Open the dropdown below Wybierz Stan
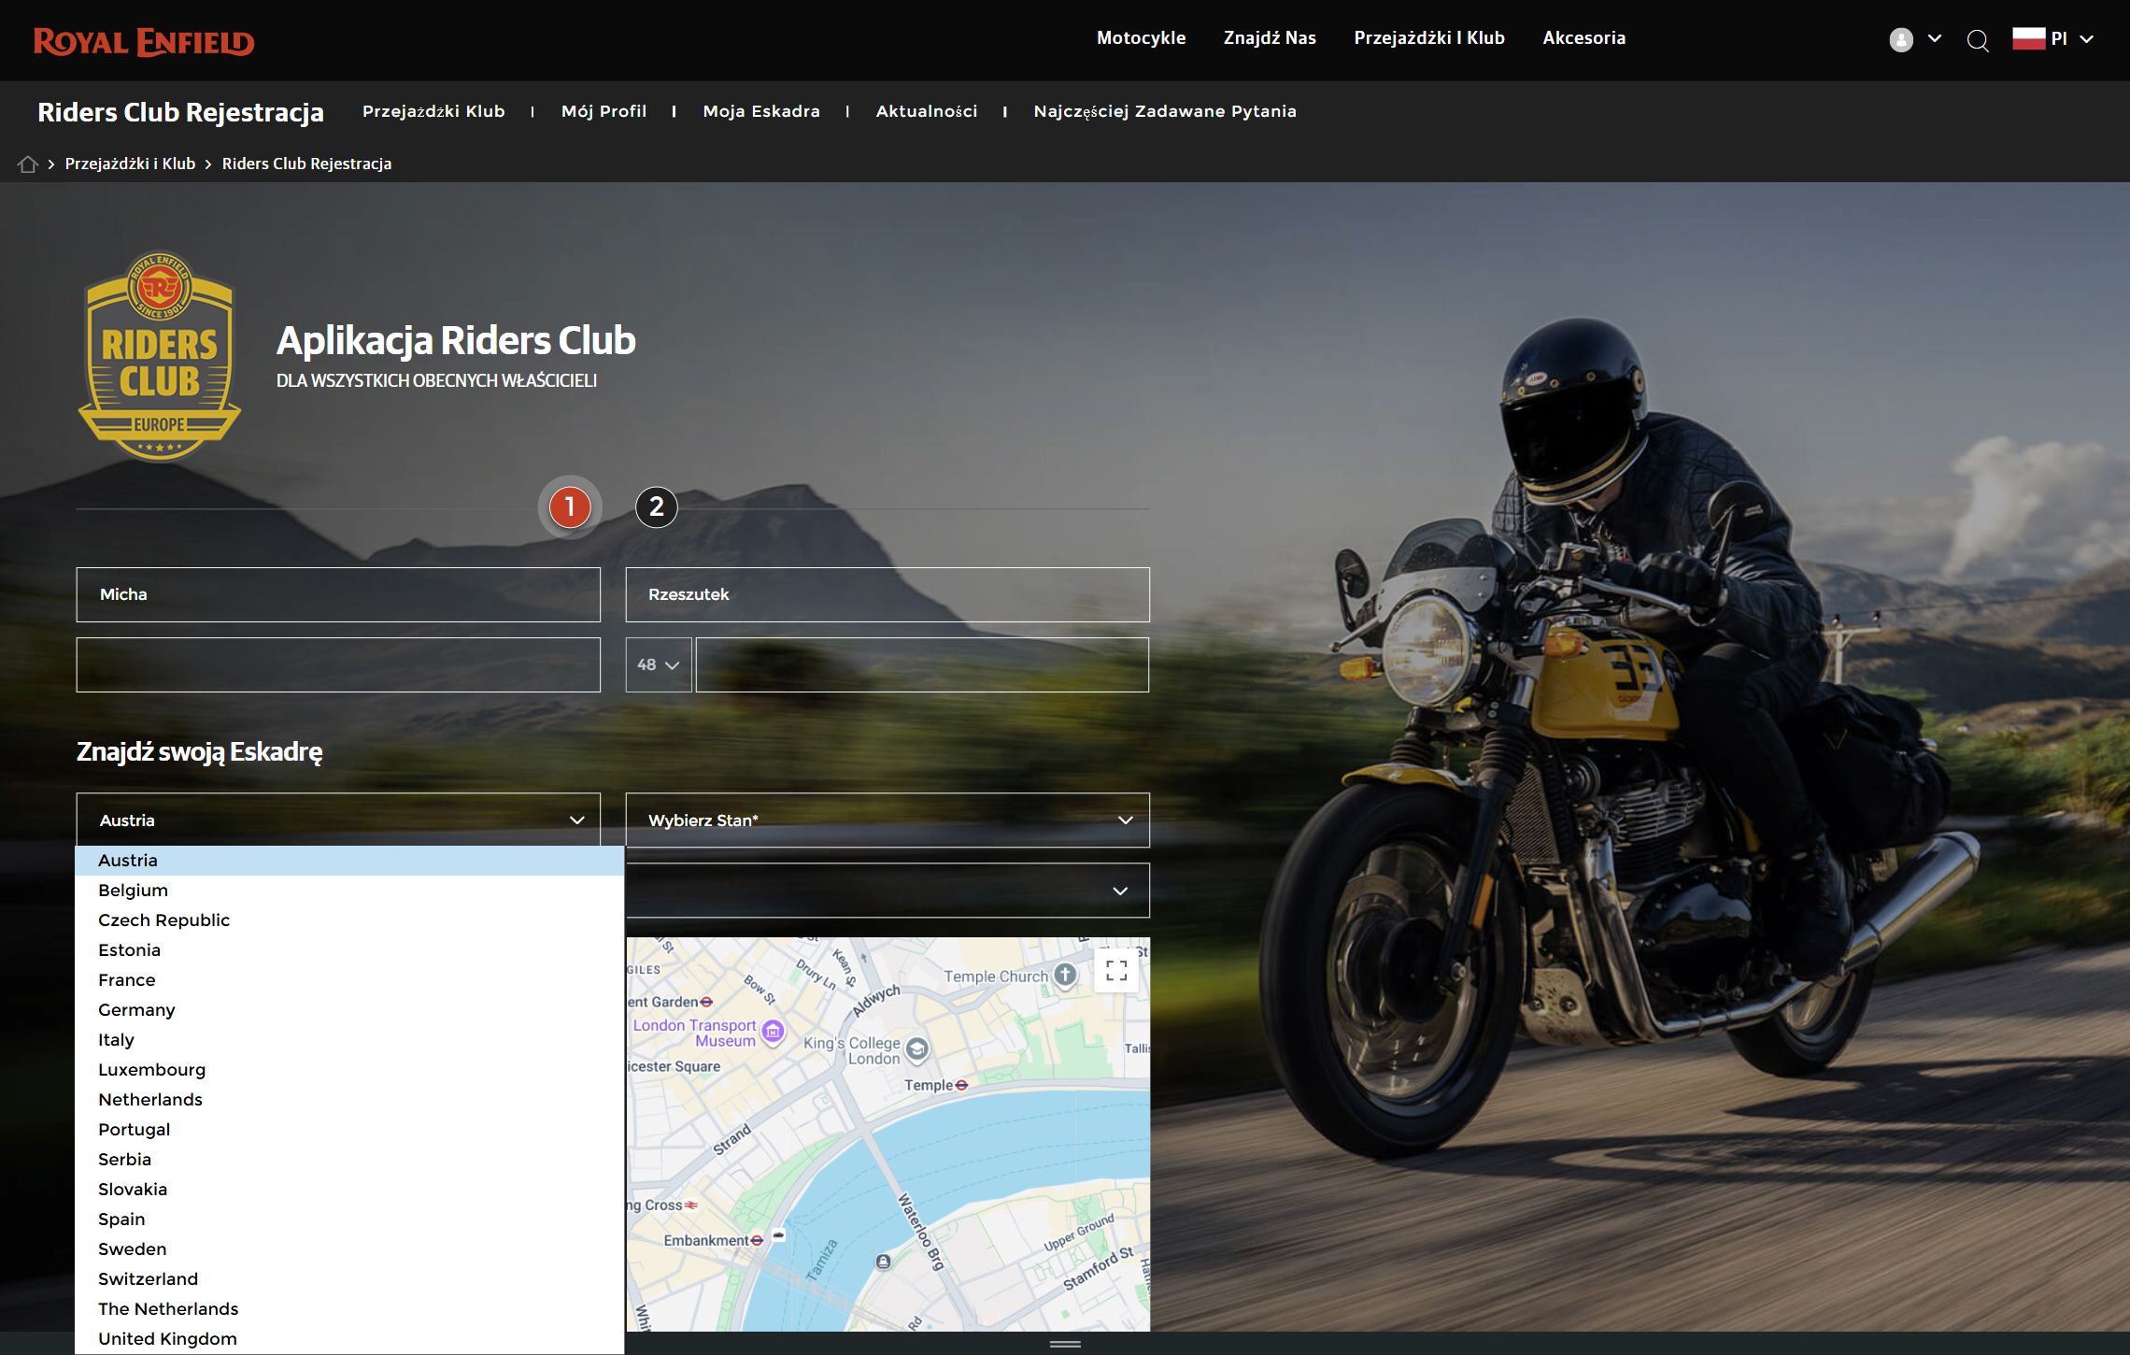Viewport: 2130px width, 1355px height. tap(887, 891)
